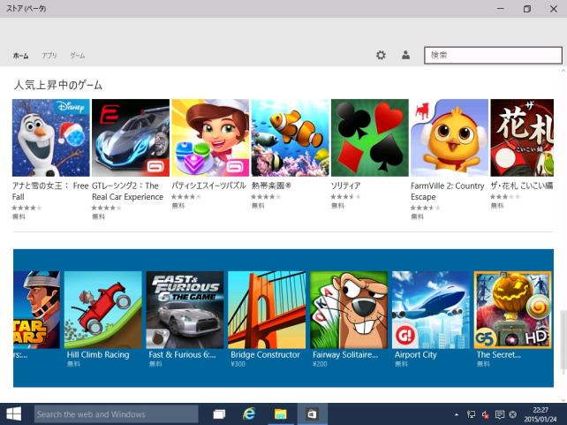Image resolution: width=567 pixels, height=425 pixels.
Task: Minimize the Store window
Action: (x=501, y=9)
